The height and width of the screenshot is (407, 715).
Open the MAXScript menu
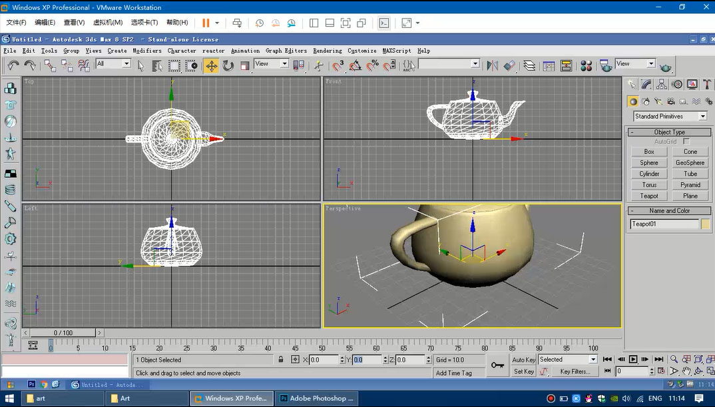coord(397,51)
